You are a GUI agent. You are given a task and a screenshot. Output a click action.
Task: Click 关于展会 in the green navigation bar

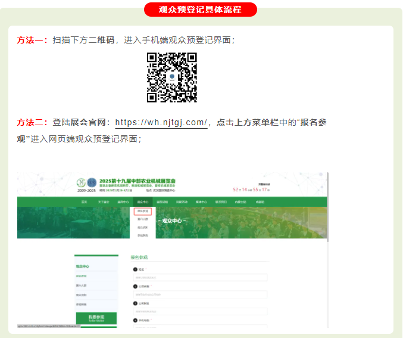tap(104, 202)
